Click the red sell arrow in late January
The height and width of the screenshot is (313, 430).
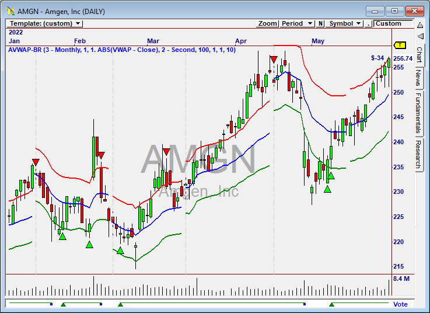point(36,162)
